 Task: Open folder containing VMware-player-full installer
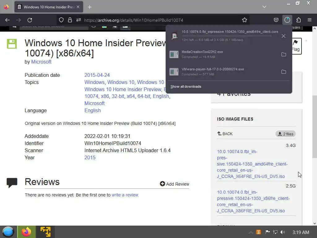tap(284, 72)
